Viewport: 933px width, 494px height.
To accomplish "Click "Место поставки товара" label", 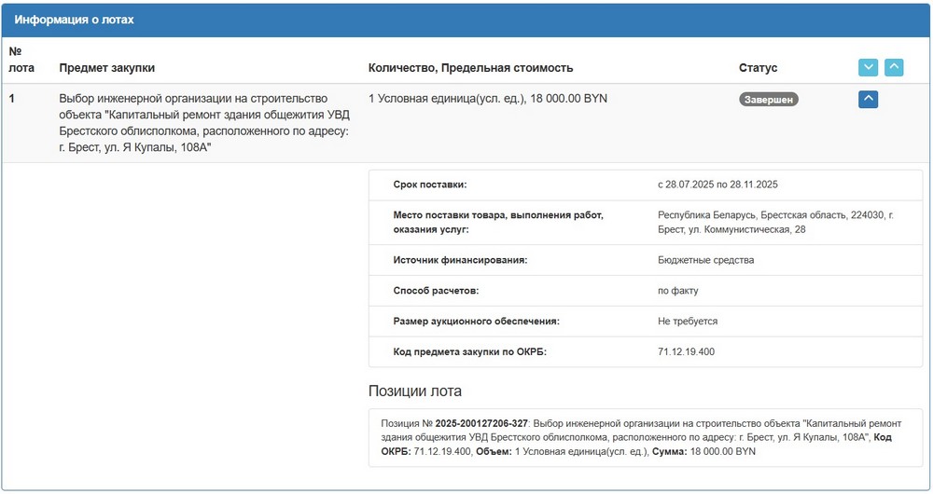I will [x=498, y=223].
